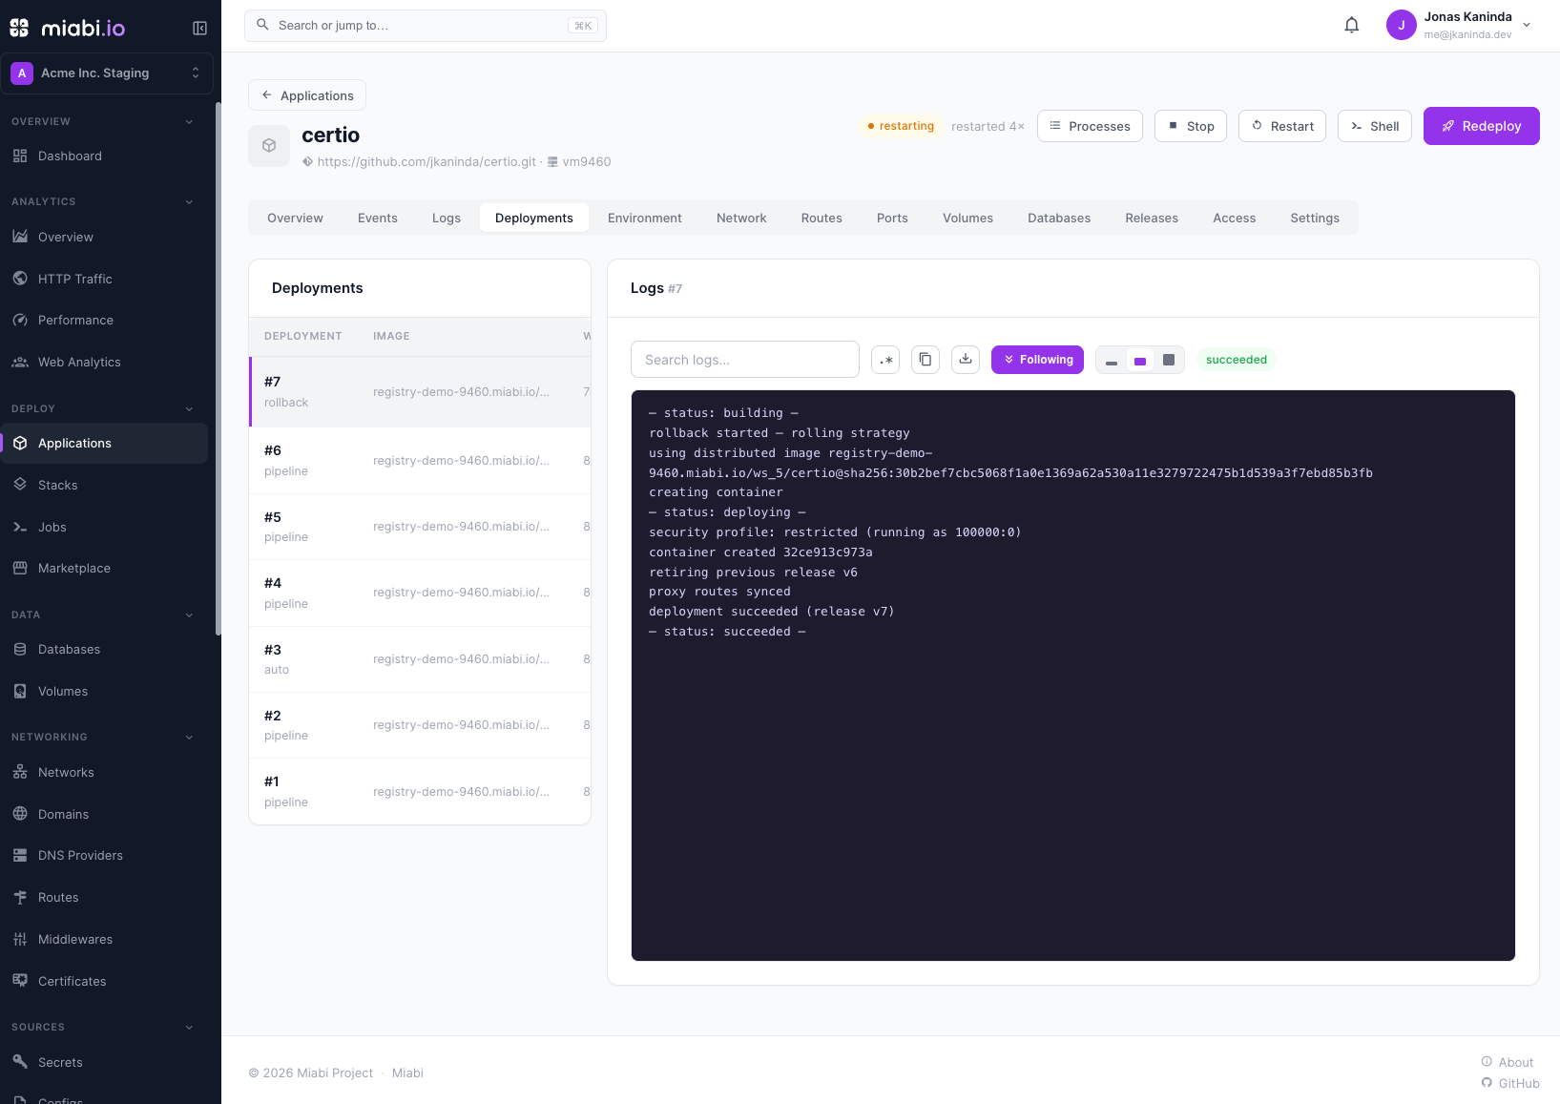Open Databases under Data section

click(104, 649)
